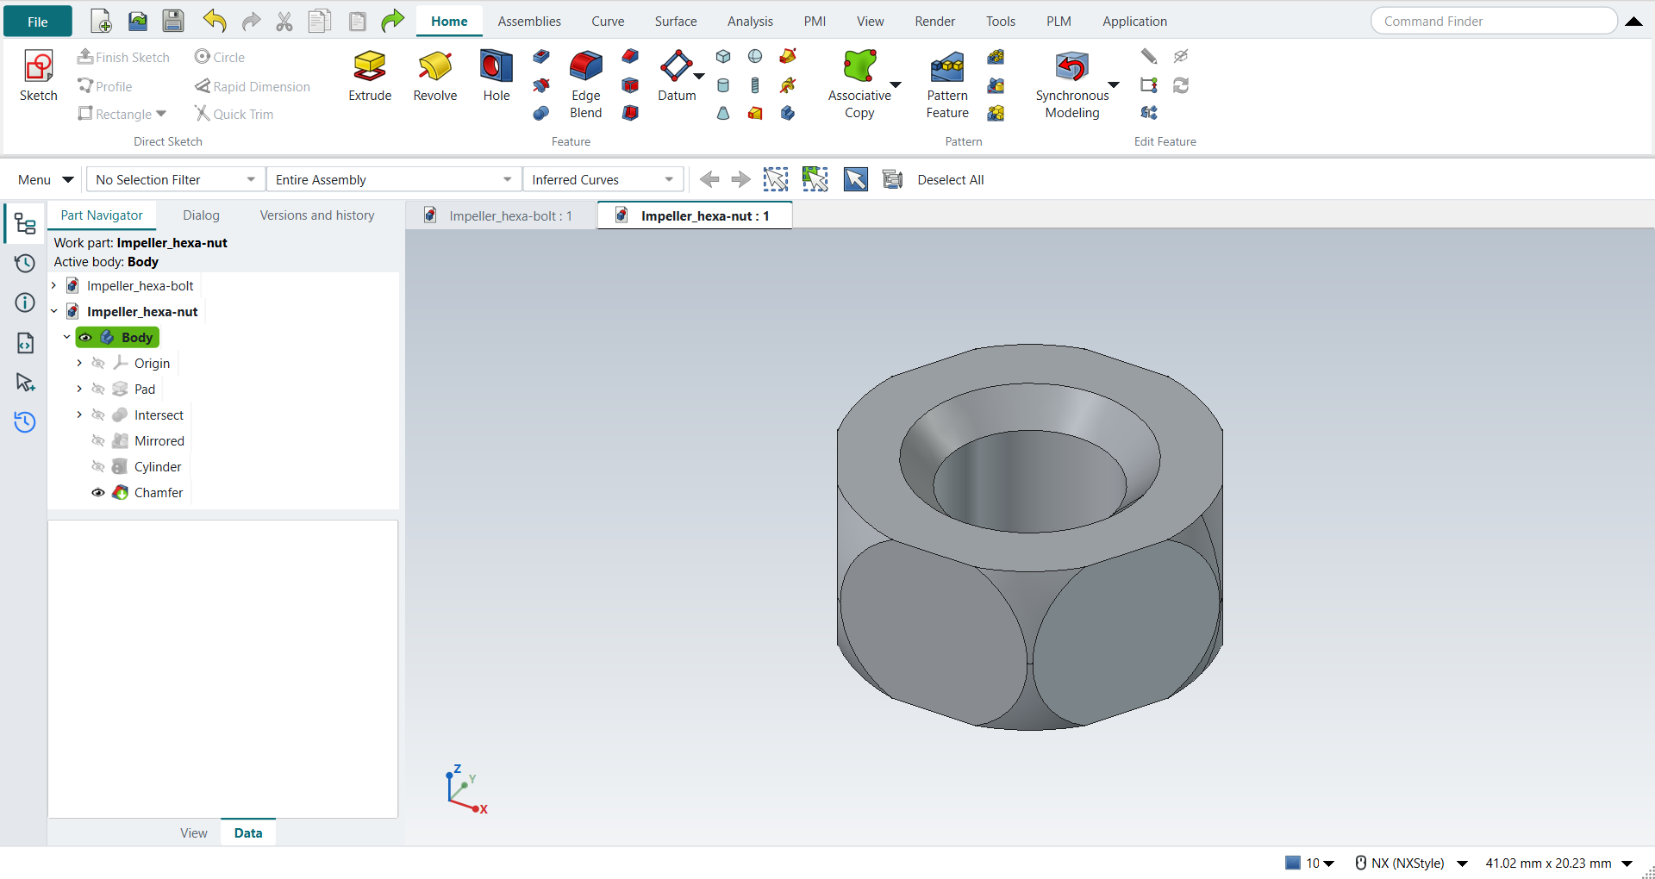Image resolution: width=1655 pixels, height=879 pixels.
Task: Toggle visibility of Body node
Action: pyautogui.click(x=85, y=338)
